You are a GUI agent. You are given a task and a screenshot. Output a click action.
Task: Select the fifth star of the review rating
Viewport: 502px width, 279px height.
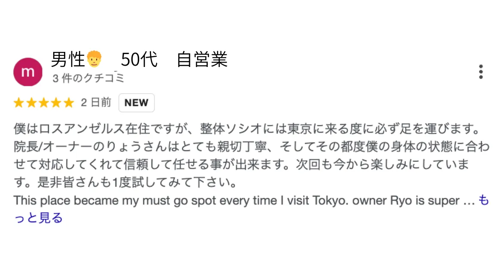(69, 102)
